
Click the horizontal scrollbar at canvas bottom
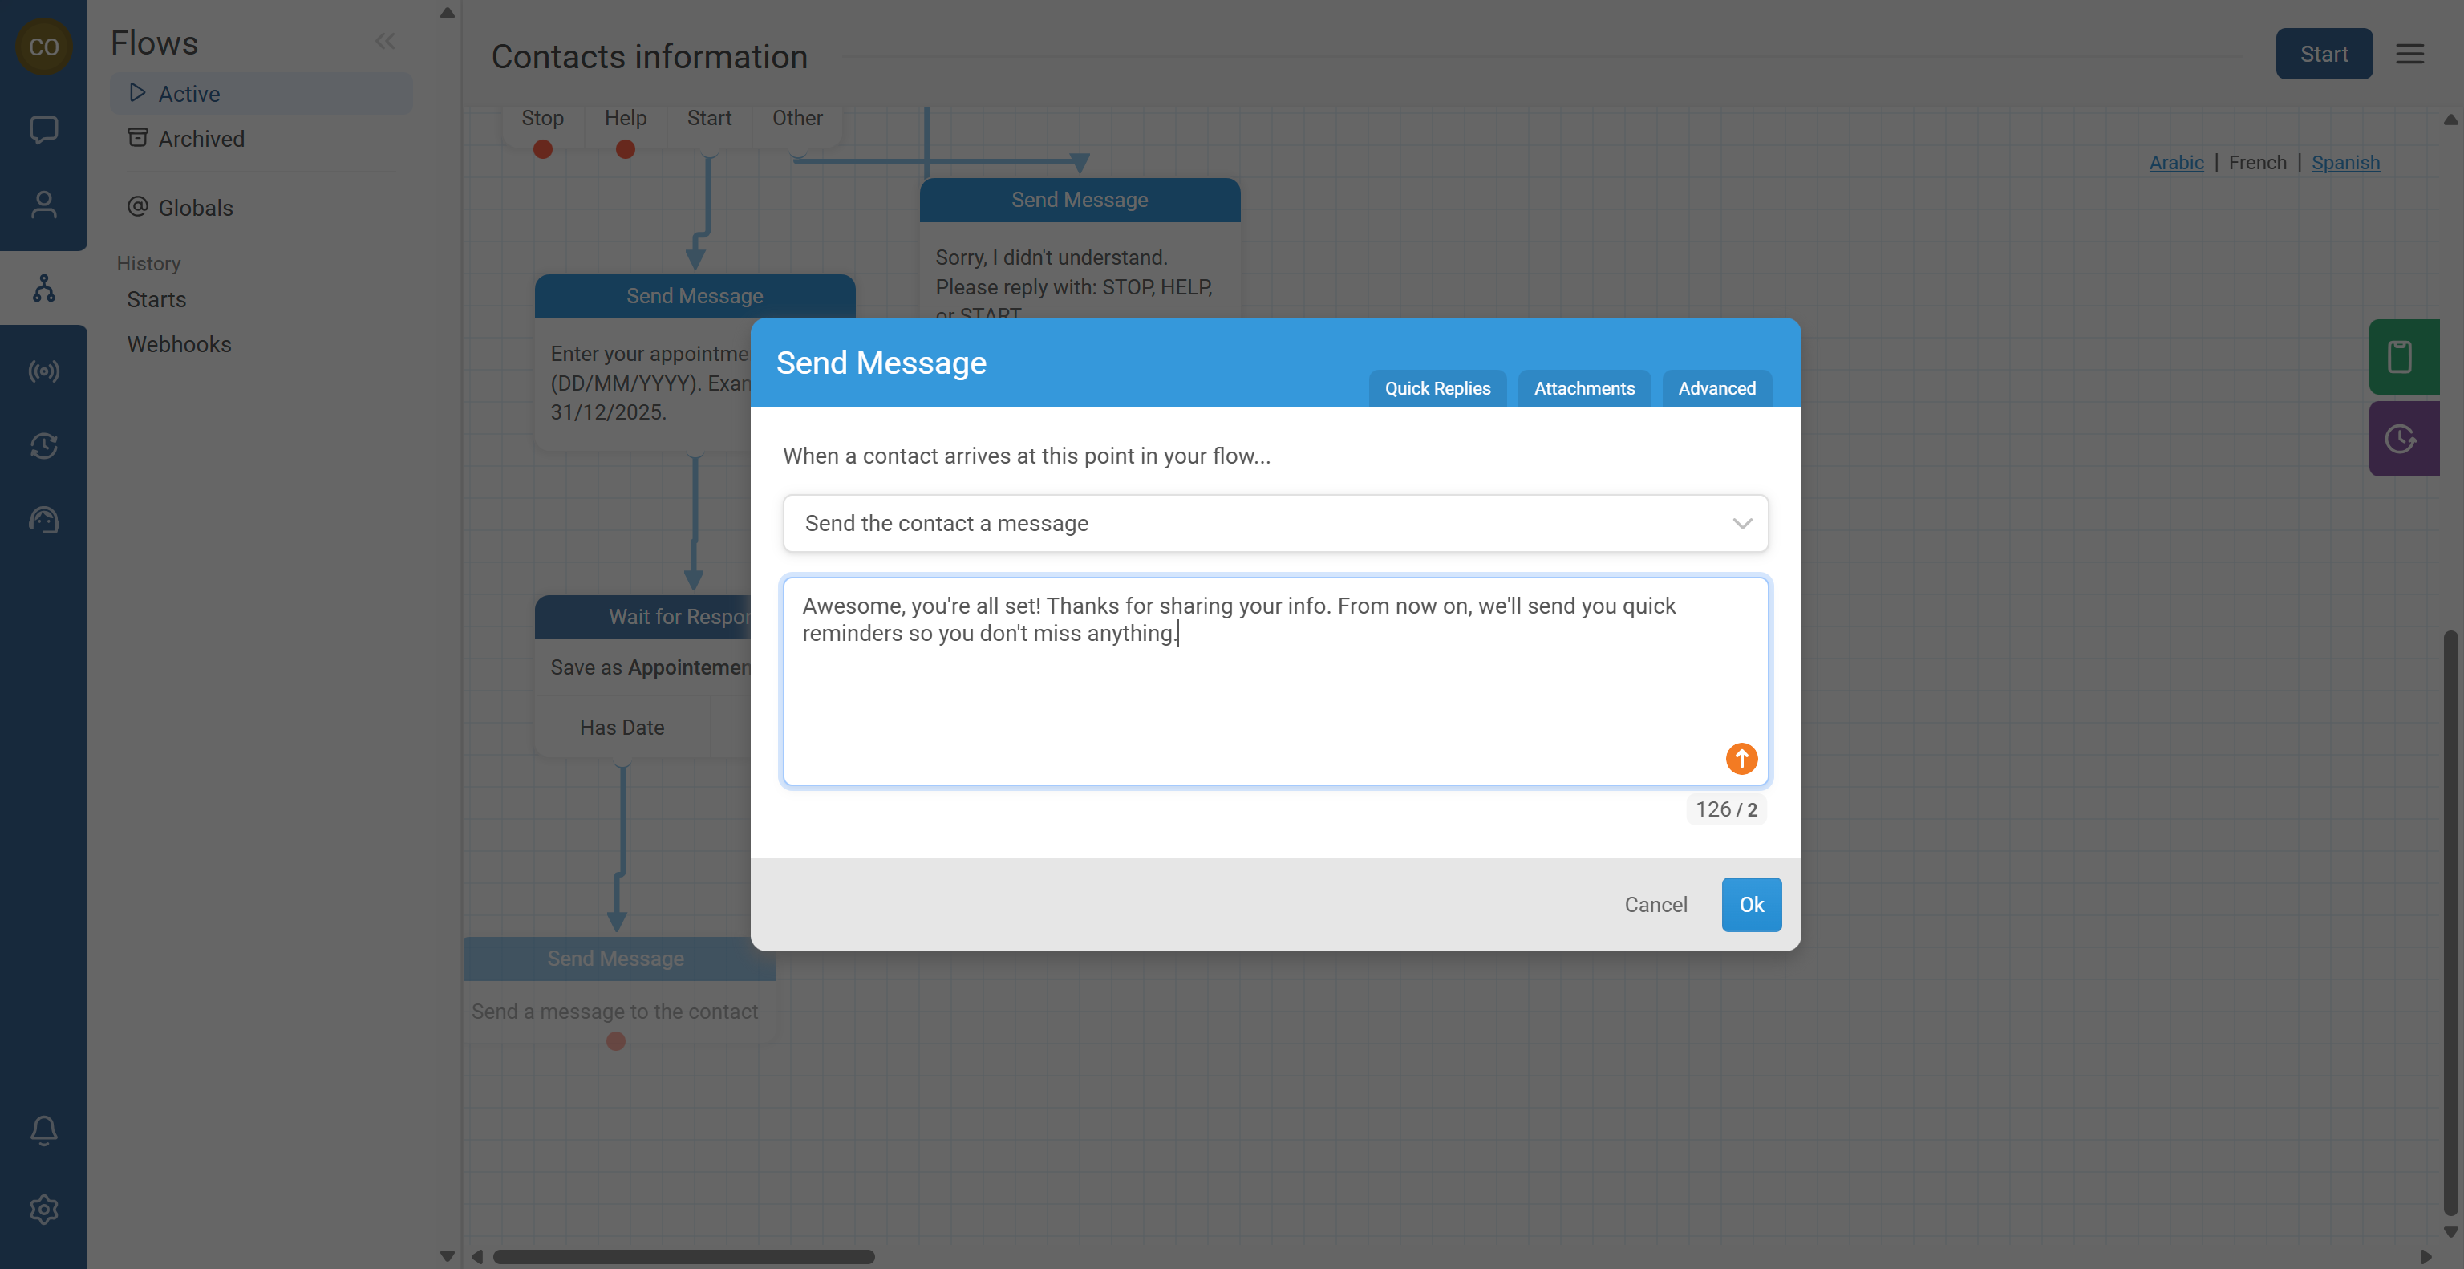pos(683,1257)
